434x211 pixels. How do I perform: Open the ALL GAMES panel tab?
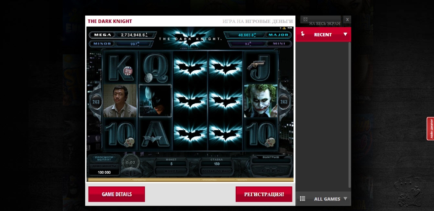click(x=323, y=199)
